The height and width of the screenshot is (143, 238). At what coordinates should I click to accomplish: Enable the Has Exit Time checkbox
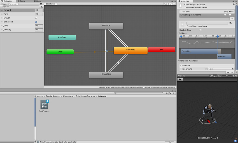[x=200, y=30]
